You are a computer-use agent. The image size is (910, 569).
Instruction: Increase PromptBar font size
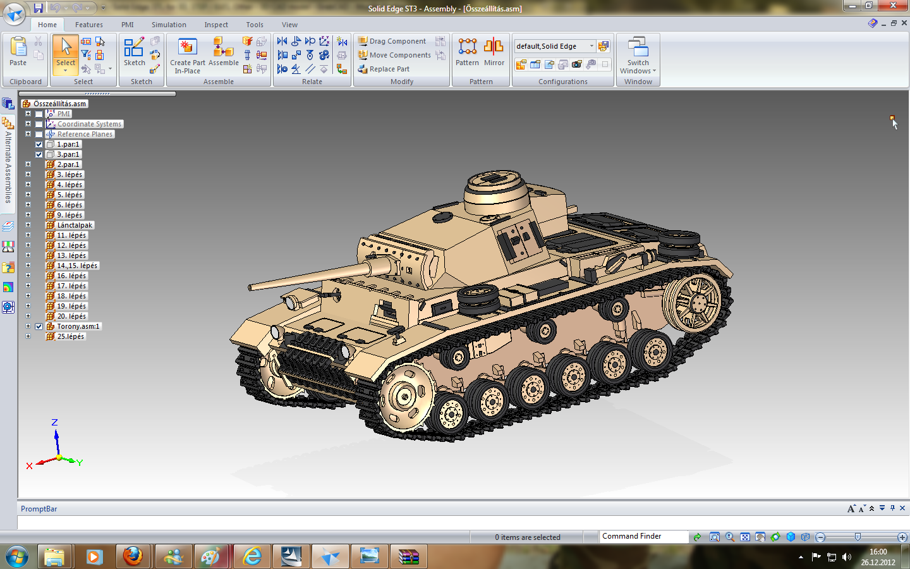pos(851,508)
